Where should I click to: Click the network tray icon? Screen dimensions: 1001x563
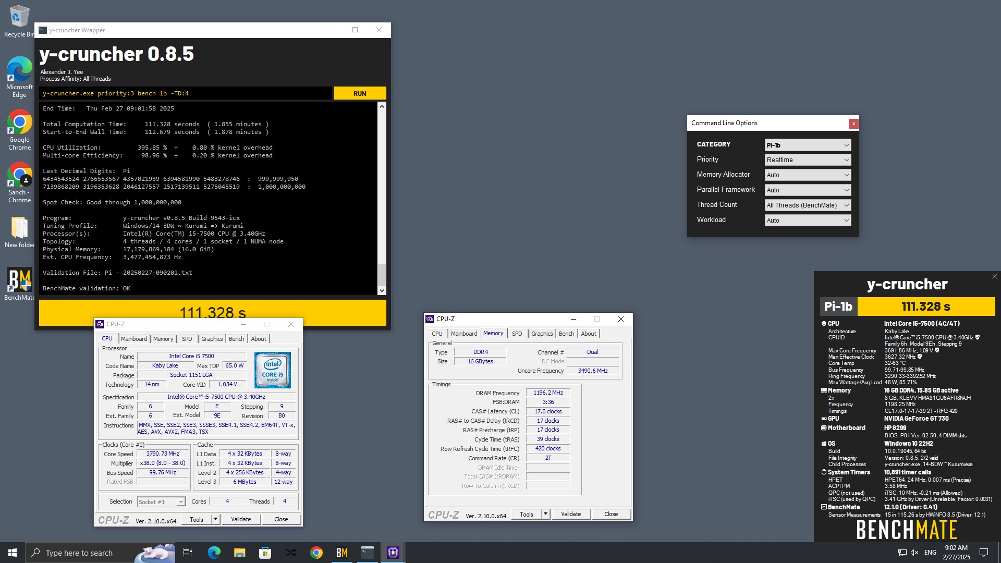pos(902,553)
